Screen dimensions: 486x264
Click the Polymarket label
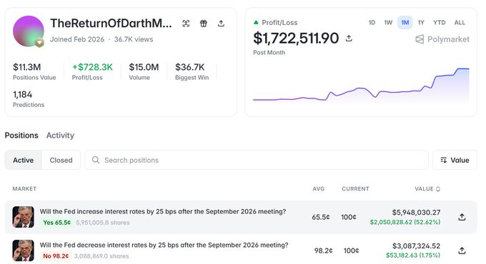(x=448, y=39)
